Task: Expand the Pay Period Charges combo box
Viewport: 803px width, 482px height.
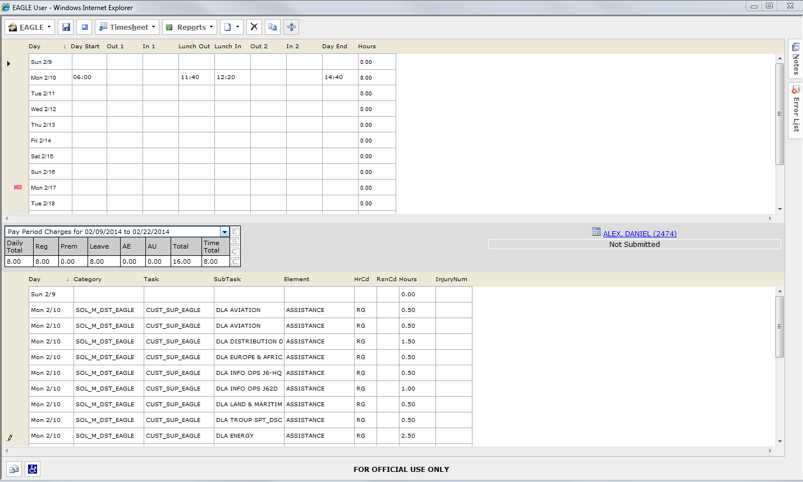Action: pyautogui.click(x=224, y=232)
